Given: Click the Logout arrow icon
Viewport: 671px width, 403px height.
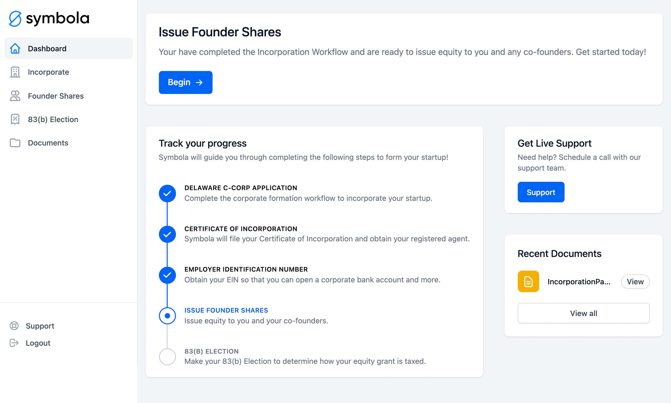Looking at the screenshot, I should [x=14, y=343].
